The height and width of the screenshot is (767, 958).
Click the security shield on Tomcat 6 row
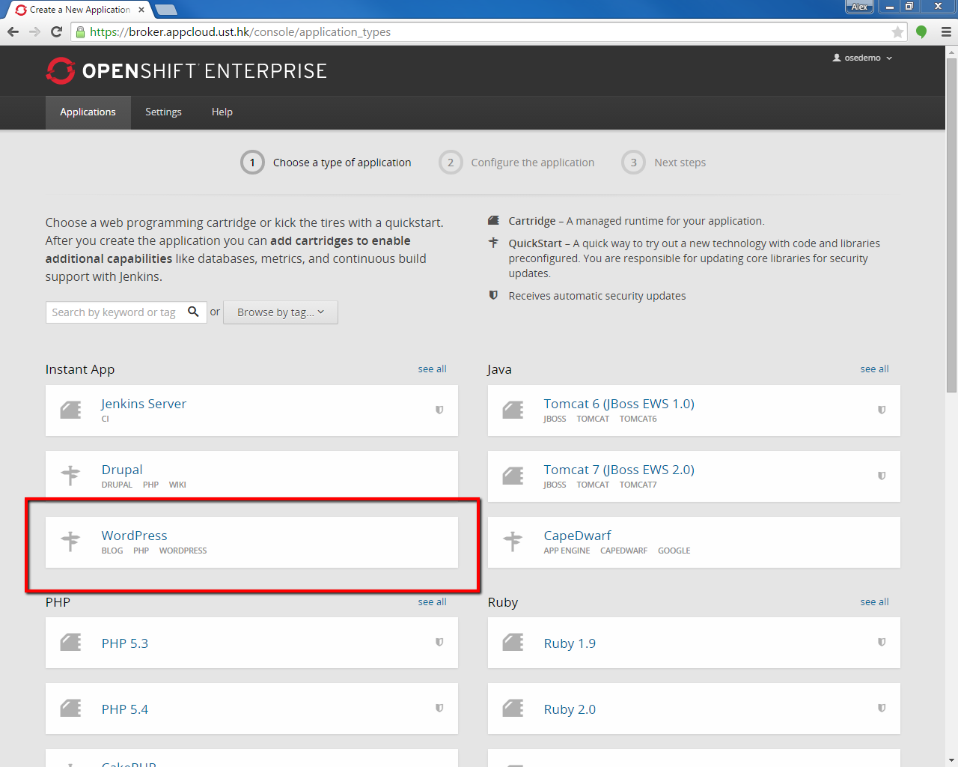882,410
